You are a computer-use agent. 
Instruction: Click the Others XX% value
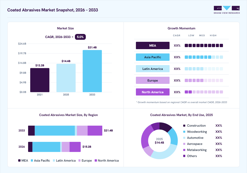click(219, 156)
